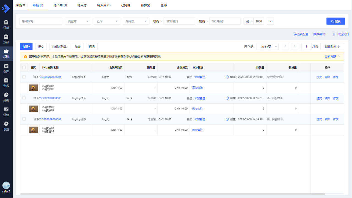Switch to the 全部 tab

[163, 5]
